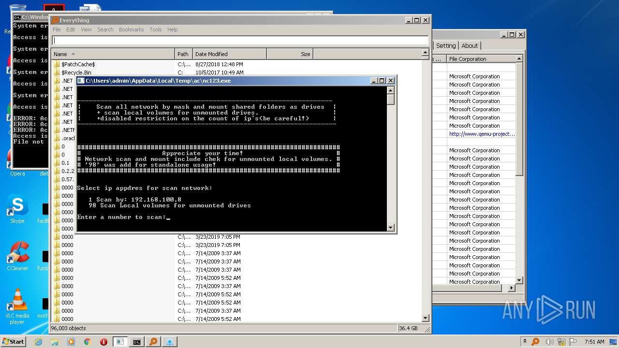This screenshot has width=619, height=348.
Task: Open the Edit menu in Everything
Action: [71, 29]
